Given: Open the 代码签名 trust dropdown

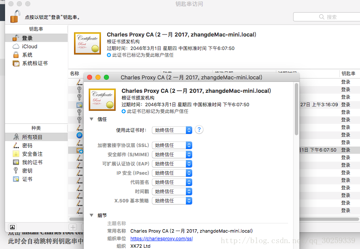Looking at the screenshot, I should tap(172, 182).
